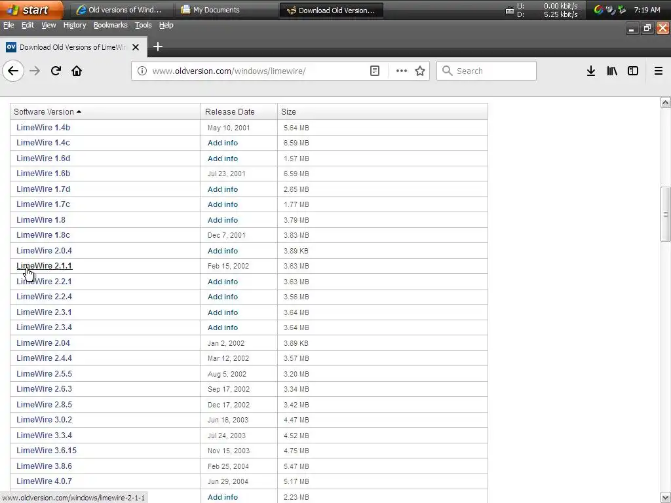The height and width of the screenshot is (503, 671).
Task: Click the colorful circular tray icon
Action: pos(599,10)
